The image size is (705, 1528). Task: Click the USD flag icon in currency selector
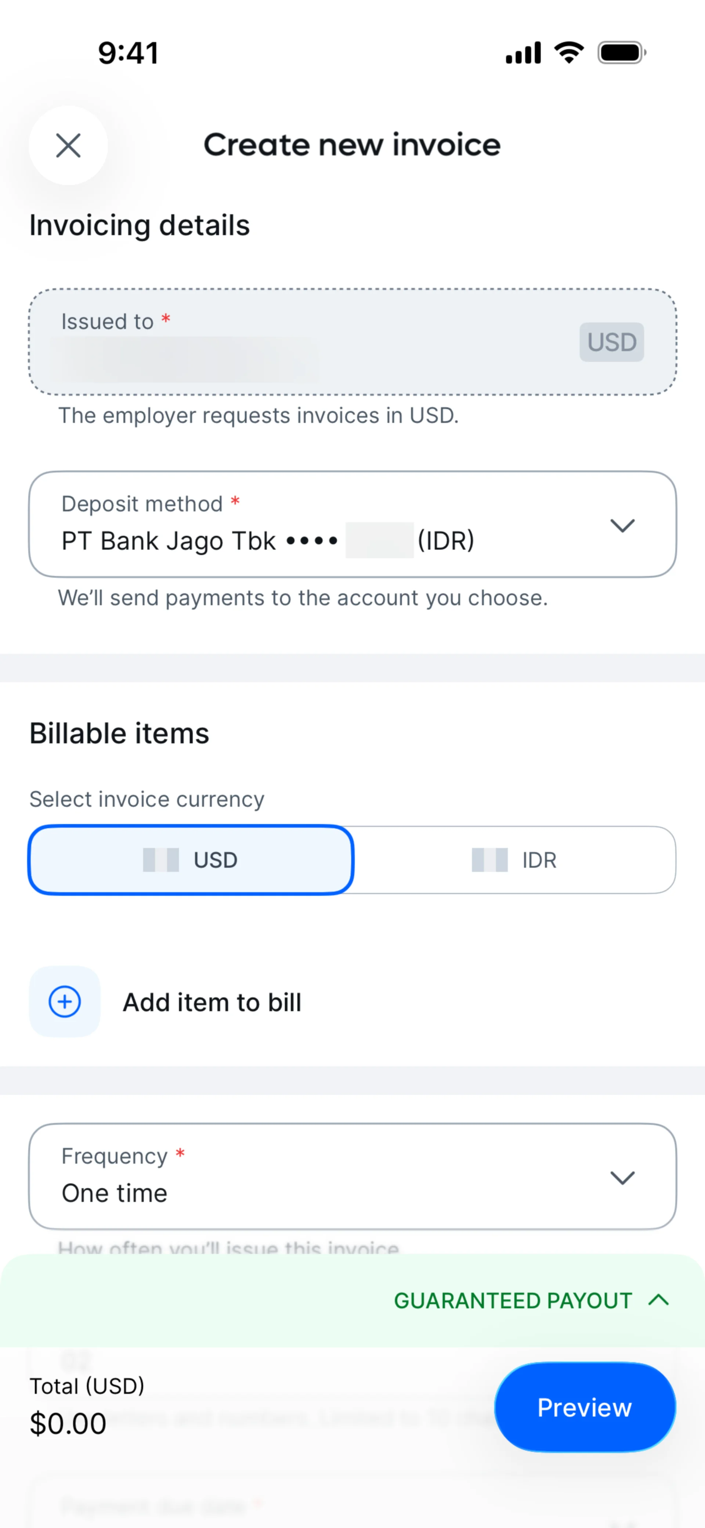(x=161, y=859)
